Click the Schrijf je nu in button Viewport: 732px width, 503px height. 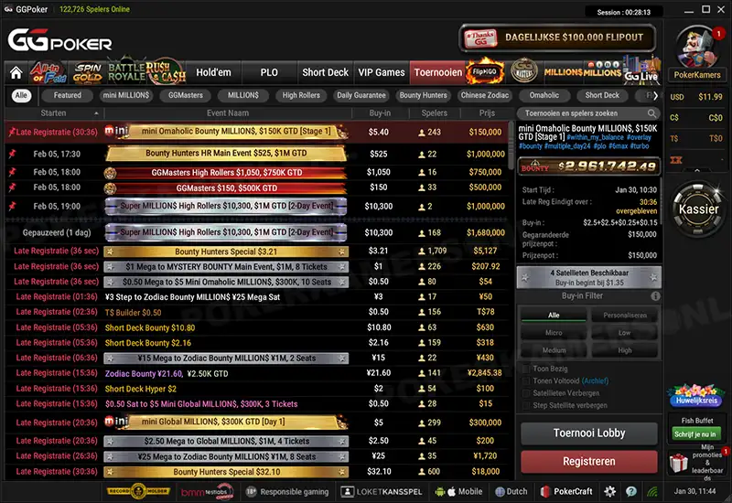pyautogui.click(x=695, y=433)
